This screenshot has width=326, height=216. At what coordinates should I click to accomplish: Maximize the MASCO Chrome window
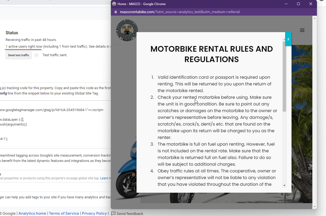click(298, 4)
